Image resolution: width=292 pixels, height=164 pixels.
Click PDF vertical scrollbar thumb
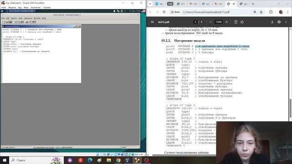coord(290,108)
